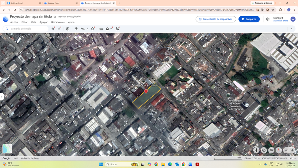Screen dimensions: 298x168
Task: Open a new Chrome tab
Action: coord(119,3)
